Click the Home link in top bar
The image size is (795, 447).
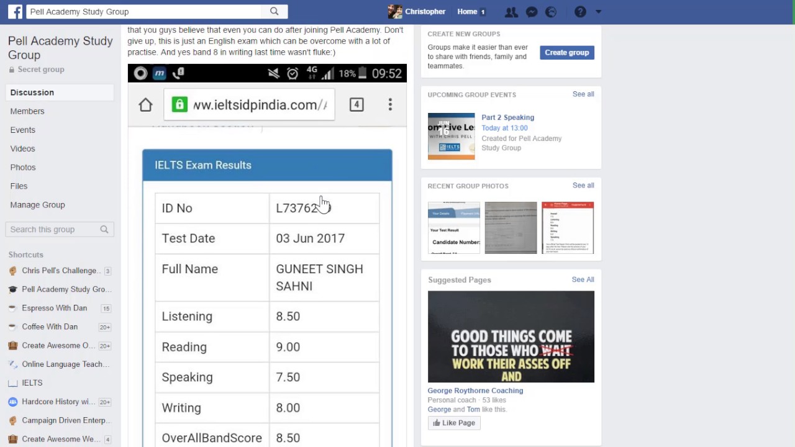coord(467,11)
